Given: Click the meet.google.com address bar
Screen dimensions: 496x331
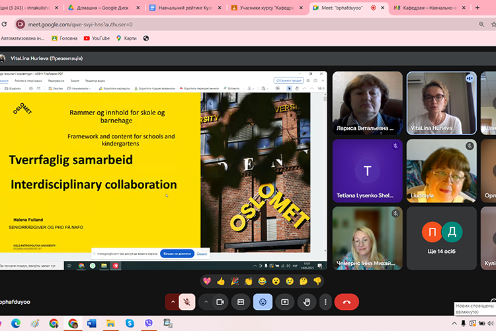Looking at the screenshot, I should [x=247, y=24].
